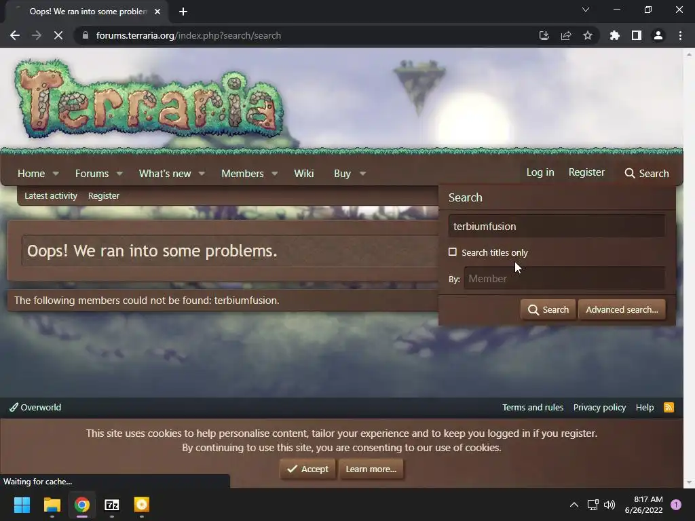
Task: Open Terms and rules link
Action: [x=533, y=407]
